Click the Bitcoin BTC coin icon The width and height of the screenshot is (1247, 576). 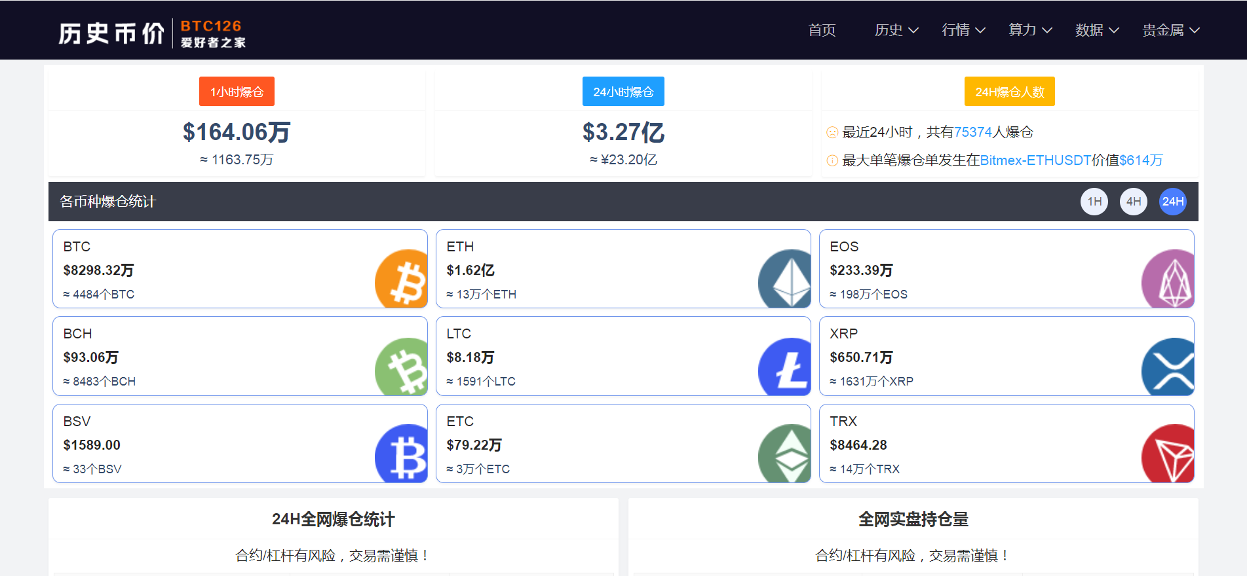tap(402, 278)
